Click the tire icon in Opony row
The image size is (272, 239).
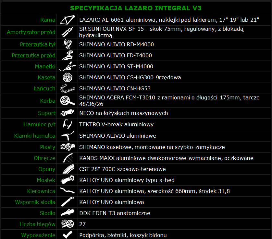pos(68,169)
